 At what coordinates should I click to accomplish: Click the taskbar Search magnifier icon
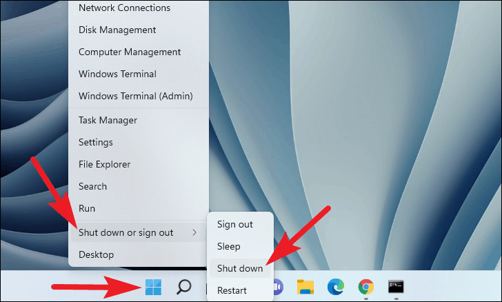click(184, 287)
